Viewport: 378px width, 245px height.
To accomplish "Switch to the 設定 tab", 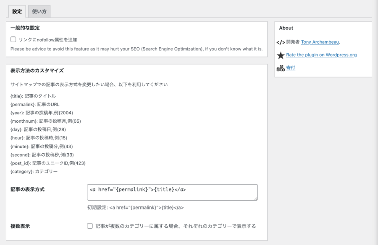I will pyautogui.click(x=17, y=12).
